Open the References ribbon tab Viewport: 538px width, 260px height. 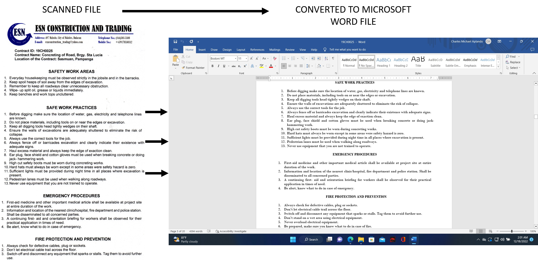257,50
